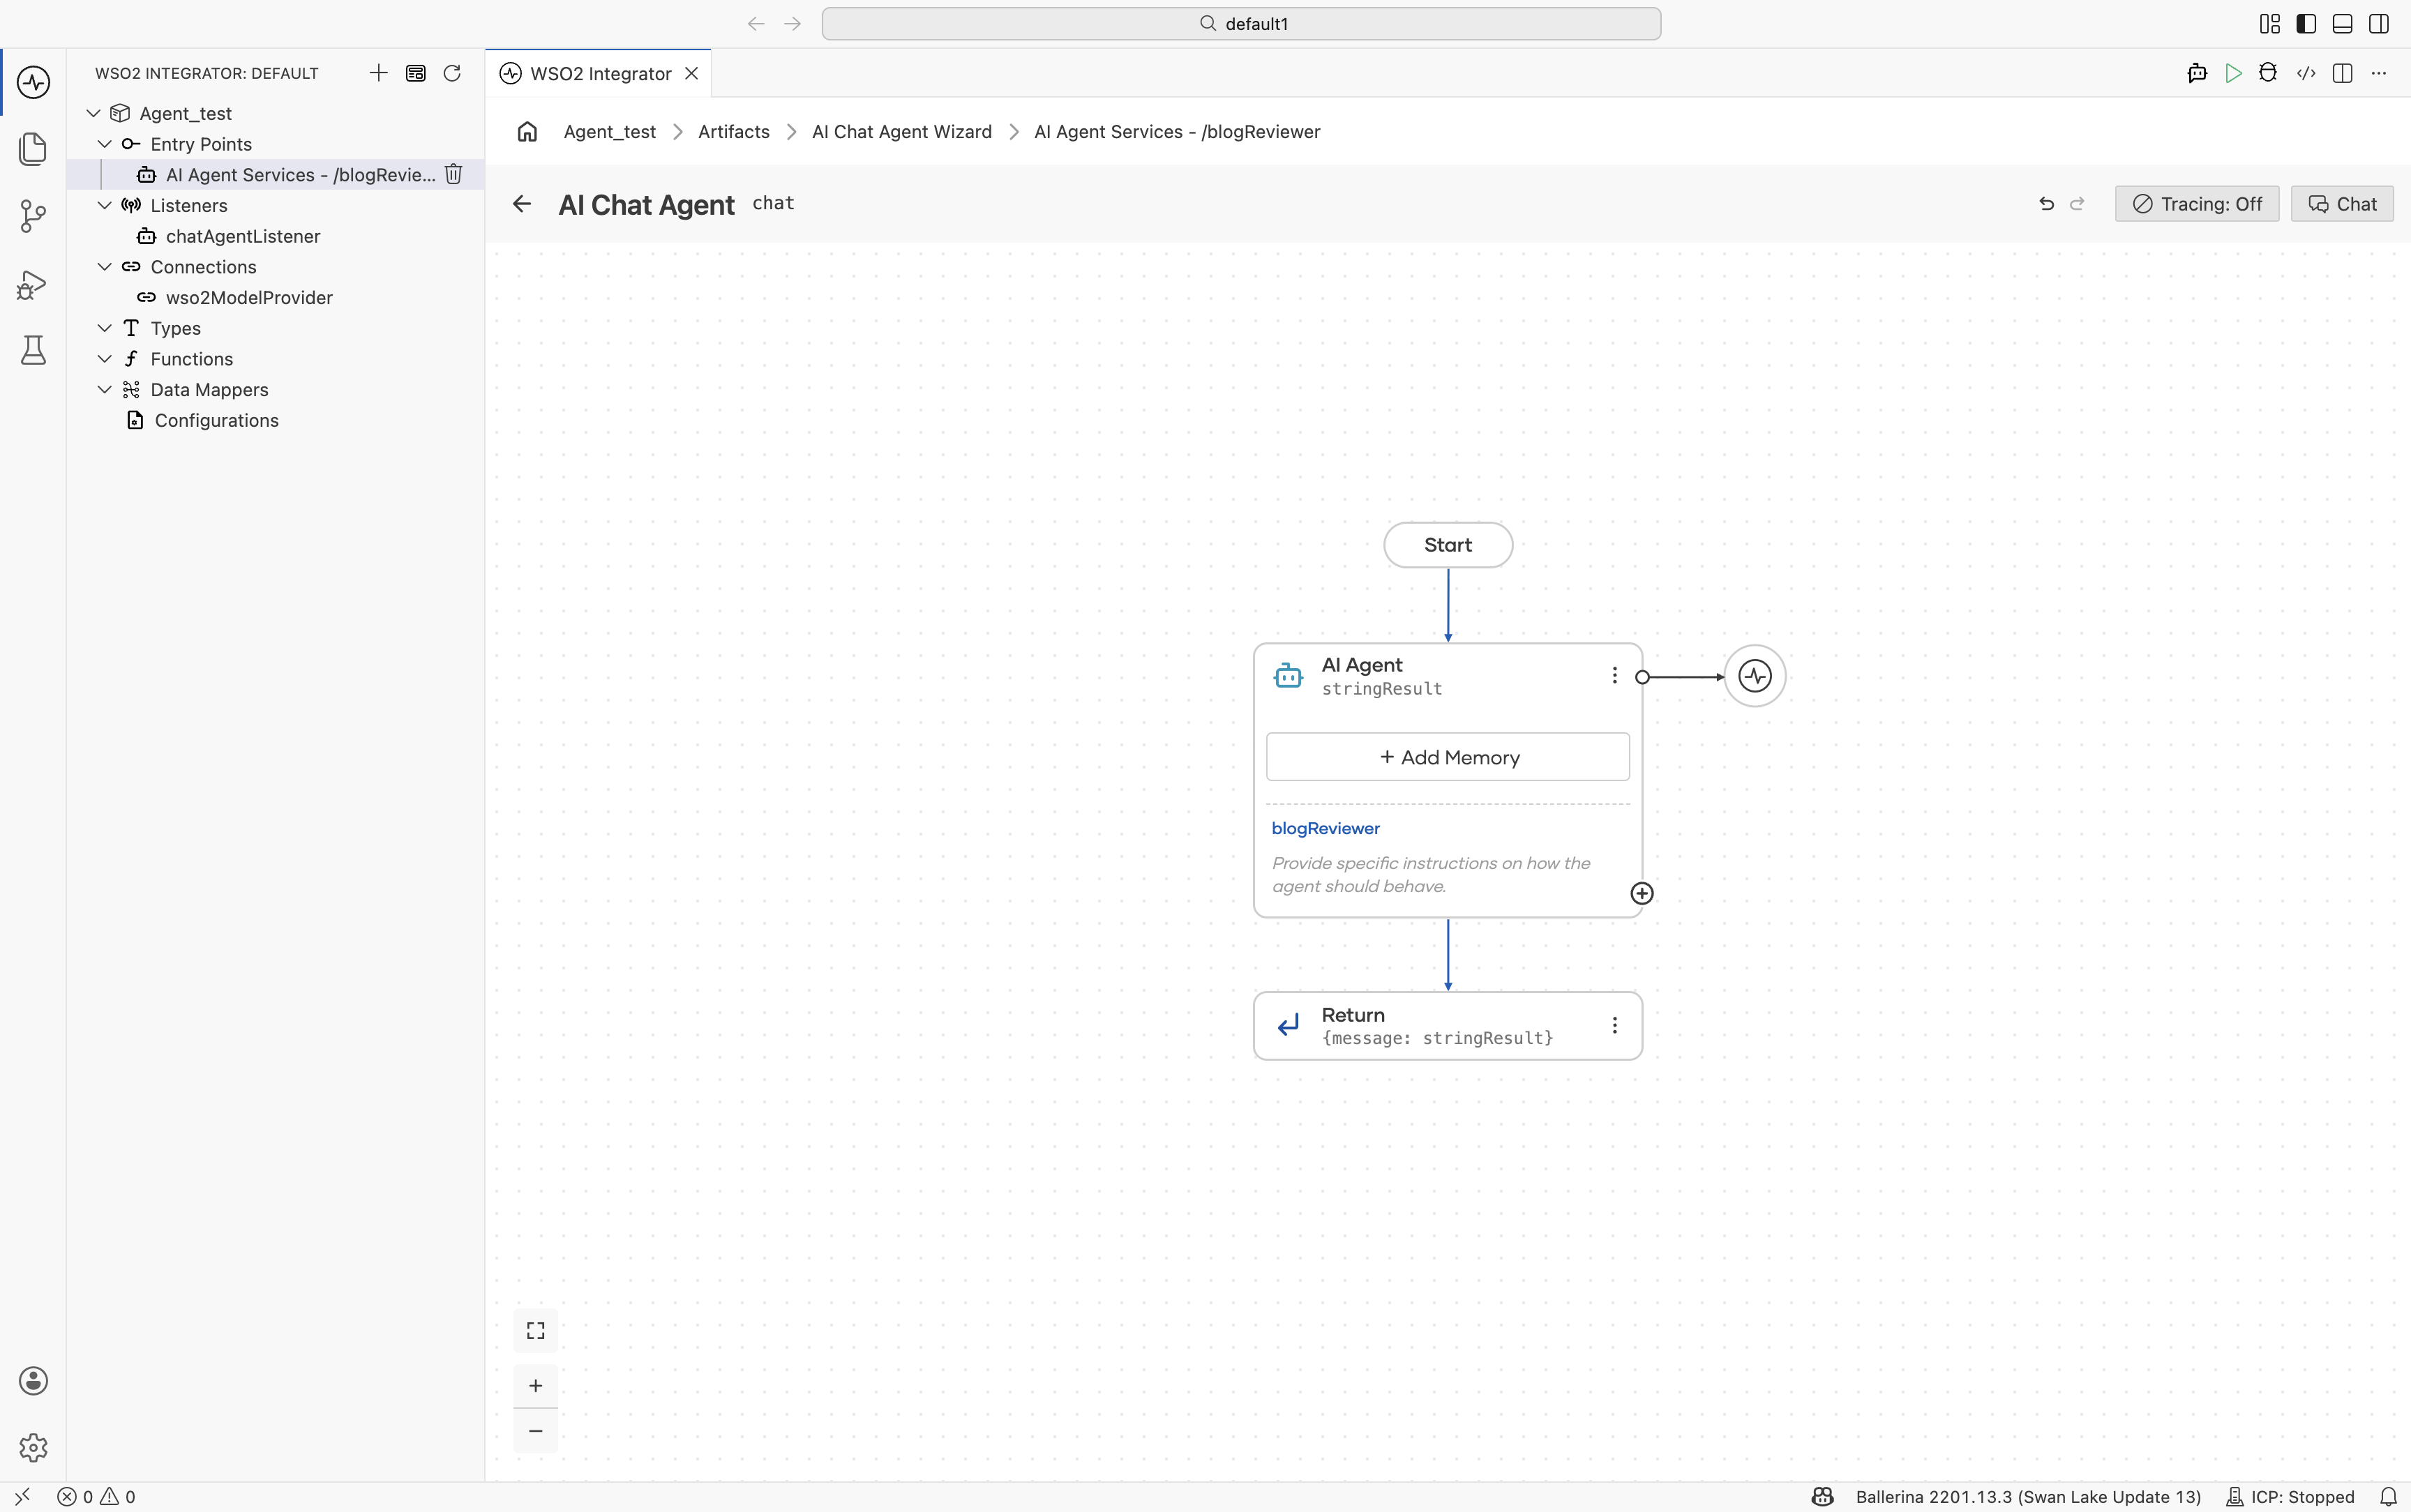2411x1512 pixels.
Task: Split the editor right
Action: pyautogui.click(x=2342, y=73)
